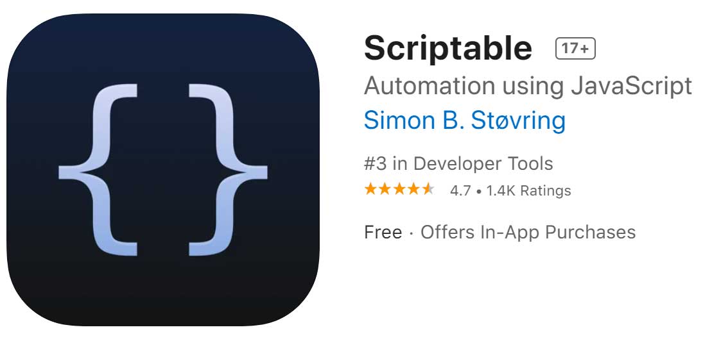Click the Free price label
712x341 pixels.
(383, 231)
